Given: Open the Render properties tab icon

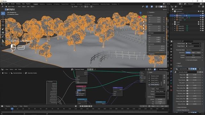Looking at the screenshot, I should coord(171,49).
